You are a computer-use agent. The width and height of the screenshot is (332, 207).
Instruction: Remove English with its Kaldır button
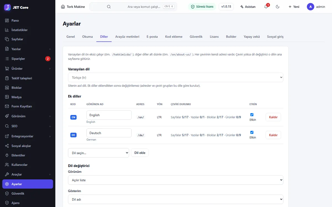[x=273, y=117]
